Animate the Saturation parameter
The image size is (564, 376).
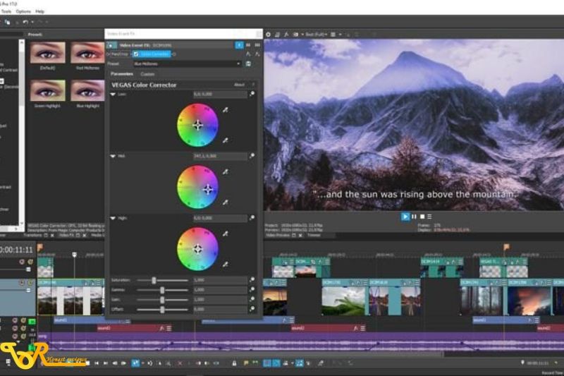click(252, 279)
